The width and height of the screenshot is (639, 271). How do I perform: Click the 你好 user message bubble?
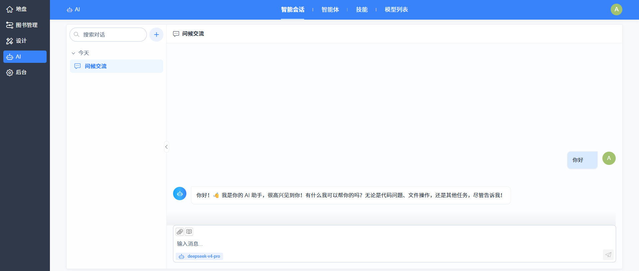[582, 160]
